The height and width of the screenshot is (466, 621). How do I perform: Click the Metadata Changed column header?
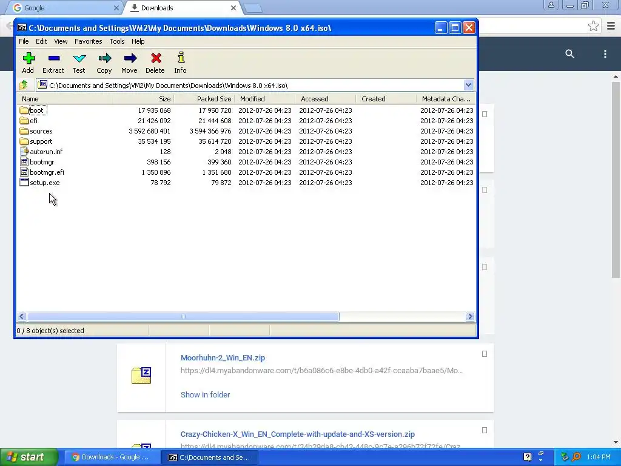446,99
